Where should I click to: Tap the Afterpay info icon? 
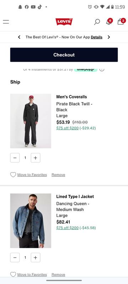tap(102, 70)
